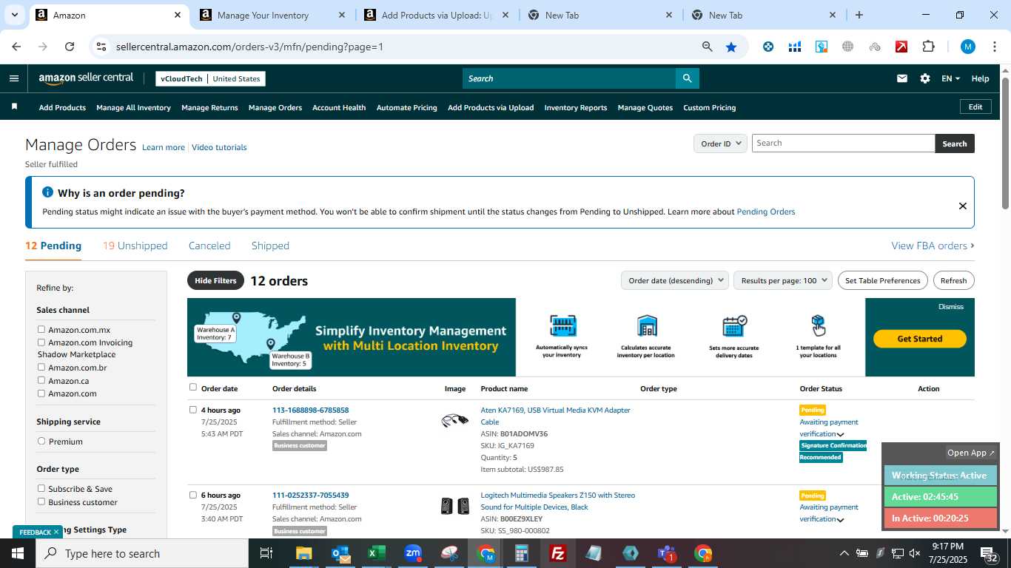Screen dimensions: 1011x568
Task: Click the Refresh orders button
Action: click(x=953, y=280)
